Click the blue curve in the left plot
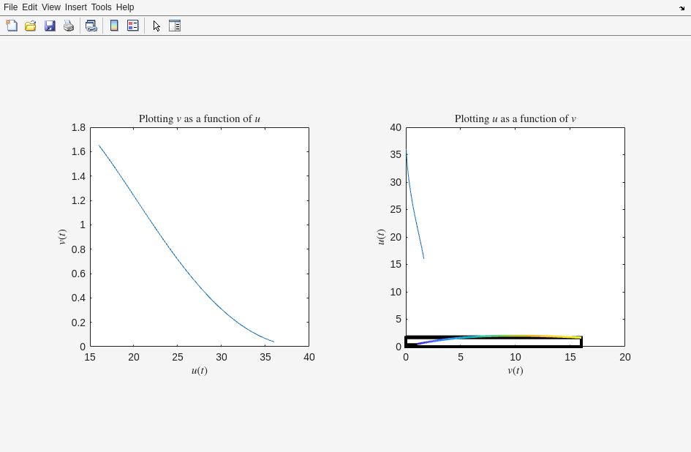The image size is (691, 452). 175,254
